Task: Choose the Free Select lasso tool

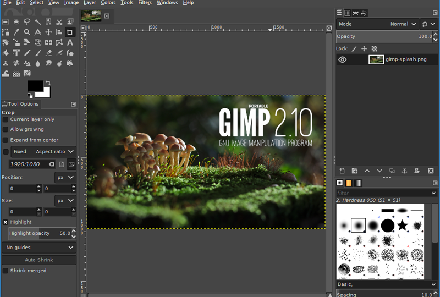Action: pyautogui.click(x=27, y=21)
